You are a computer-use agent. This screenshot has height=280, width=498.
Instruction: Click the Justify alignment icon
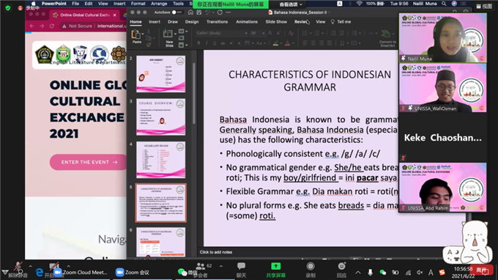(330, 43)
